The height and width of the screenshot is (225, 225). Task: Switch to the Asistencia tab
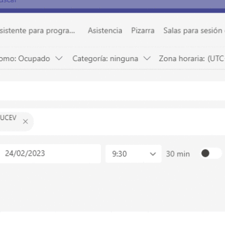(105, 31)
